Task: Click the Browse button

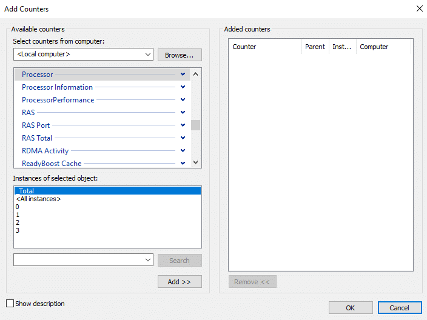Action: point(180,55)
